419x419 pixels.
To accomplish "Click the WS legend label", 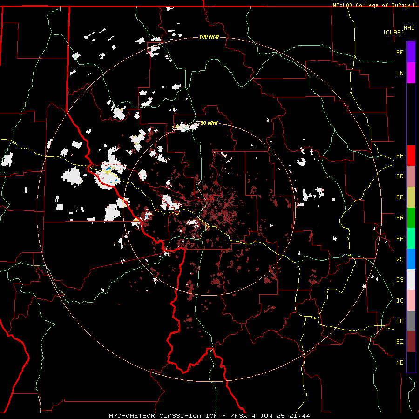I will 400,259.
